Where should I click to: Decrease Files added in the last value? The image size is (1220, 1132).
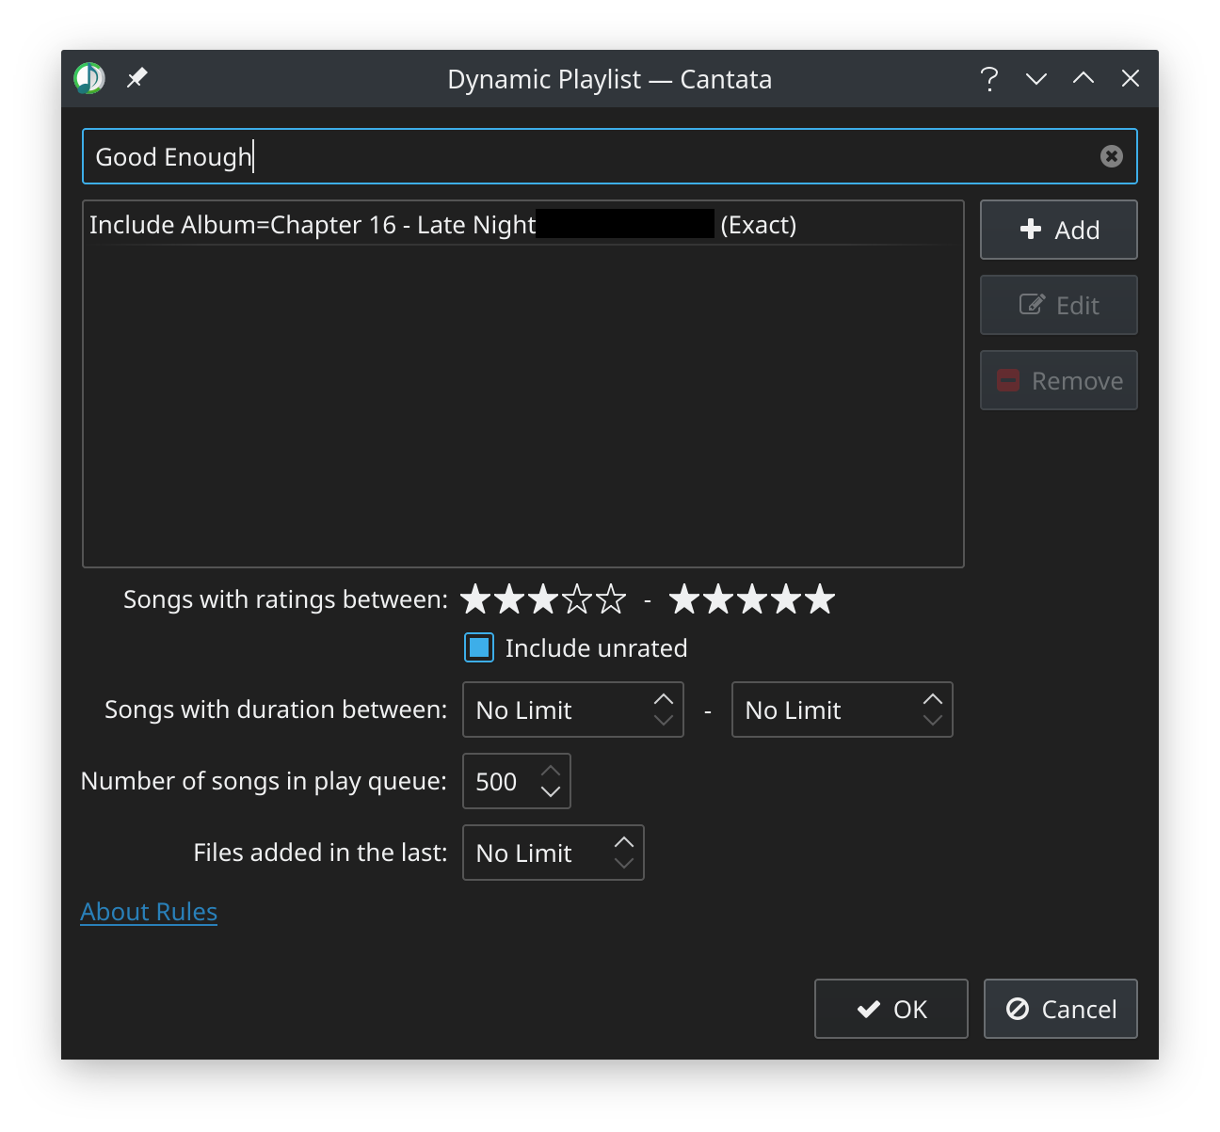coord(624,863)
